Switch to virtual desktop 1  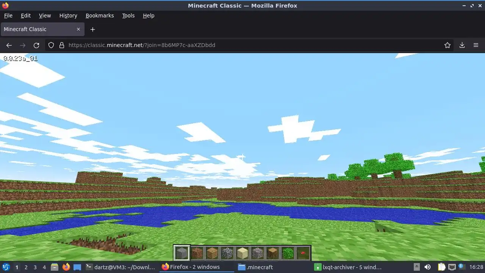click(x=17, y=267)
